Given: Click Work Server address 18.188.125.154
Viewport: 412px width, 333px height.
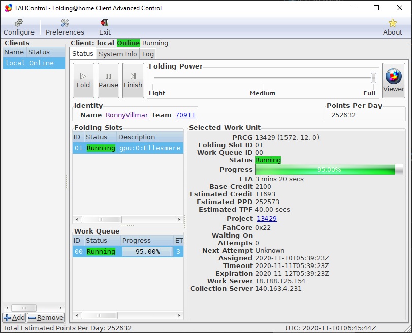Looking at the screenshot, I should coord(280,281).
